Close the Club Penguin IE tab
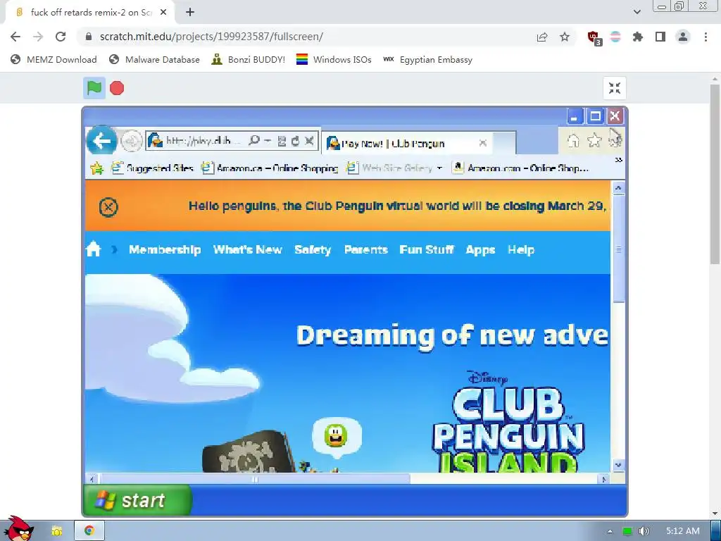 pos(483,143)
